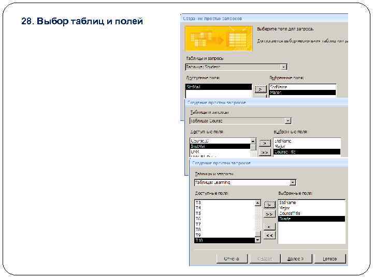Select the UNK row in the Course dialog
The height and width of the screenshot is (279, 373).
click(x=220, y=152)
